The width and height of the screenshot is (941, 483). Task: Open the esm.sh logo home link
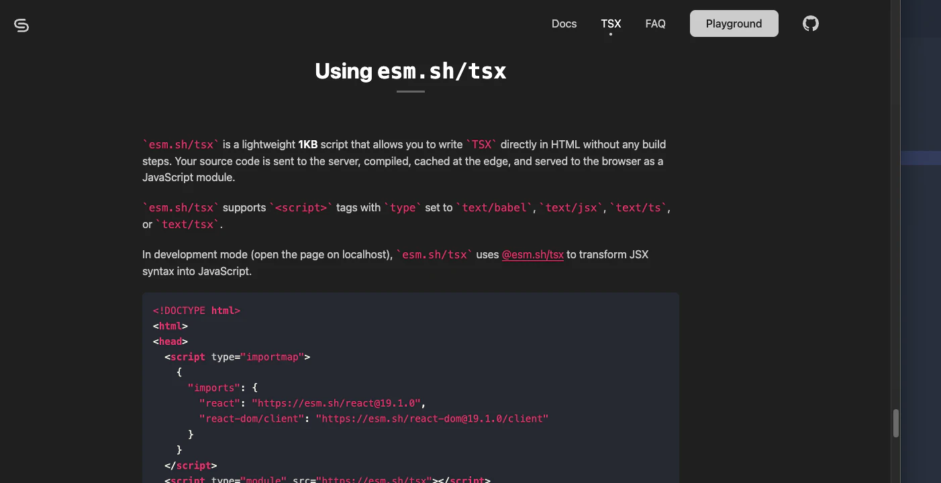tap(21, 25)
